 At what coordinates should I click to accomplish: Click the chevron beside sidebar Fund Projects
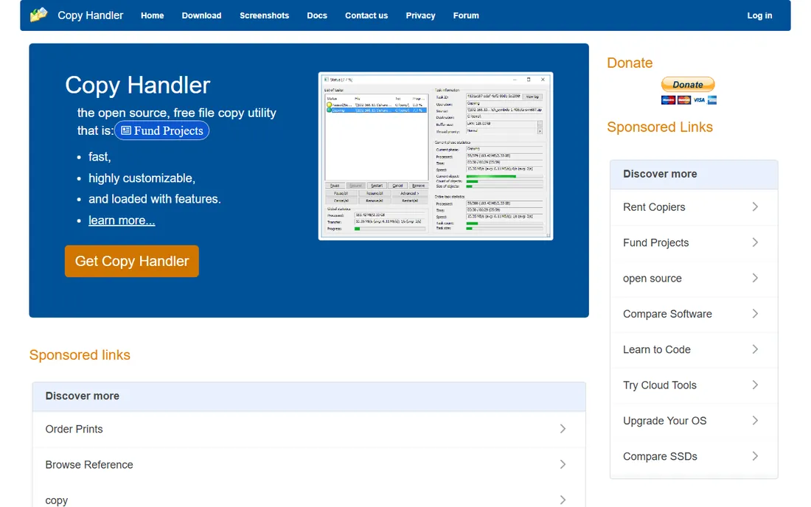tap(755, 242)
